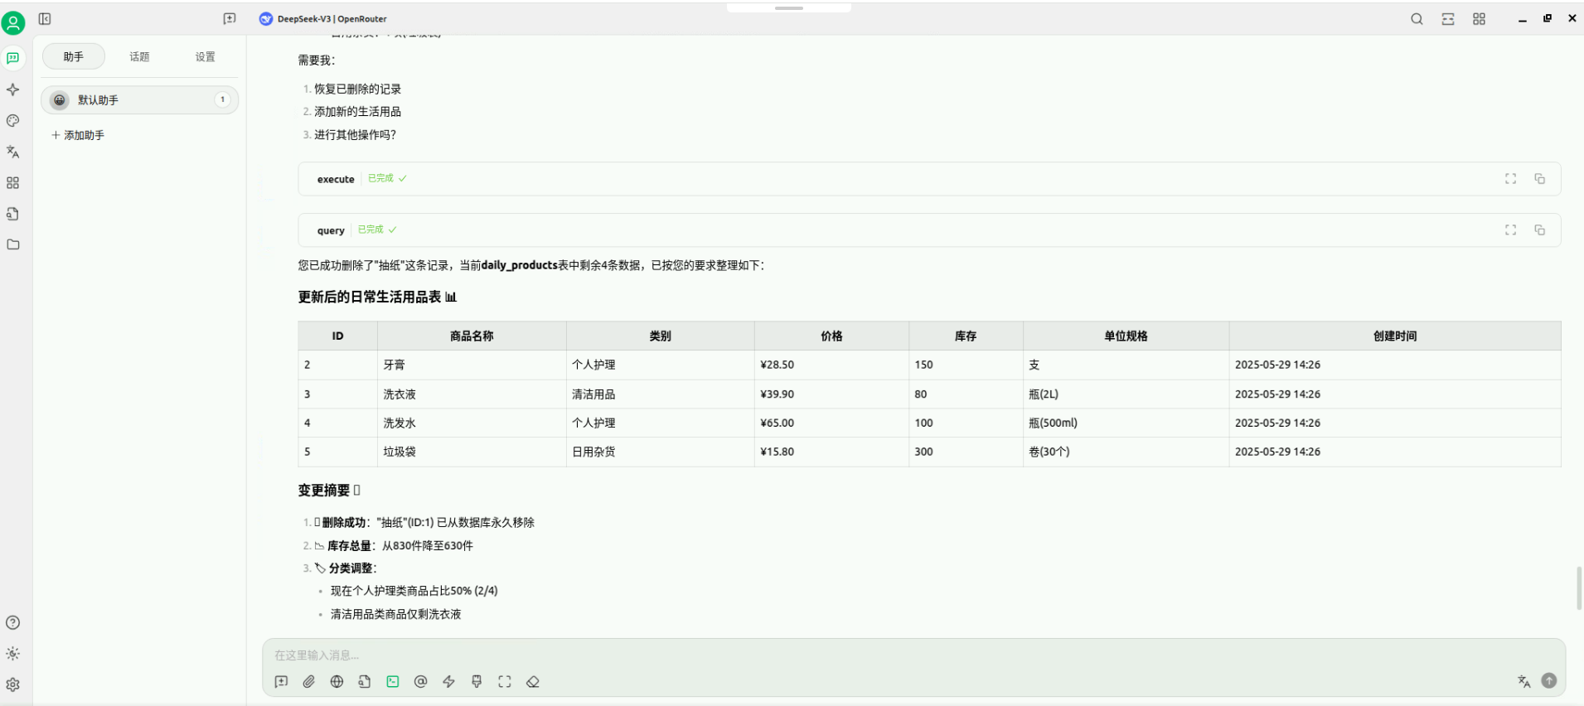This screenshot has width=1584, height=706.
Task: Switch to the 话题 tab
Action: (139, 56)
